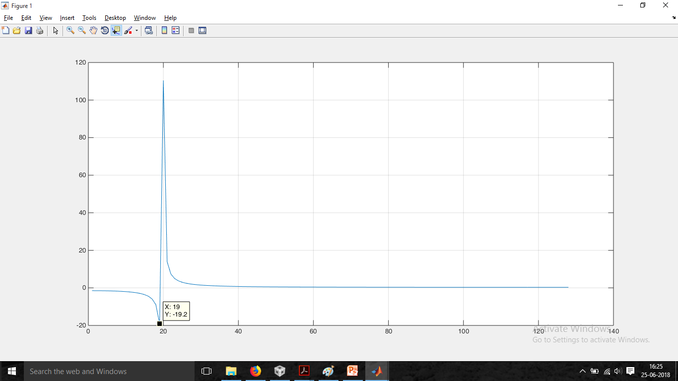Open the Window menu
This screenshot has width=678, height=381.
145,18
